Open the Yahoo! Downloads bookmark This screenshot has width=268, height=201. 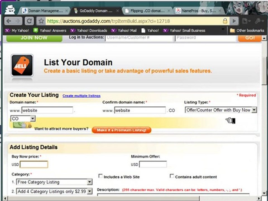(x=89, y=31)
